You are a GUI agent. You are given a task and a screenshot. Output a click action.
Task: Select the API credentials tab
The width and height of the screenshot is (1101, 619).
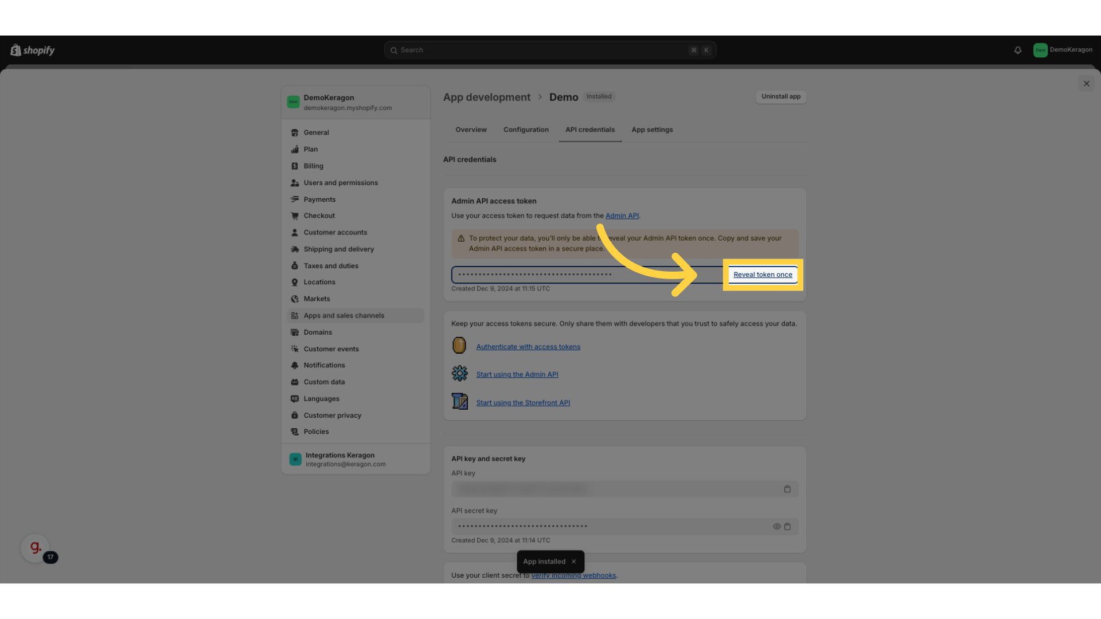[590, 130]
